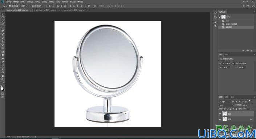Select the Rectangular Marquee tool
Image resolution: width=256 pixels, height=139 pixels.
point(3,17)
